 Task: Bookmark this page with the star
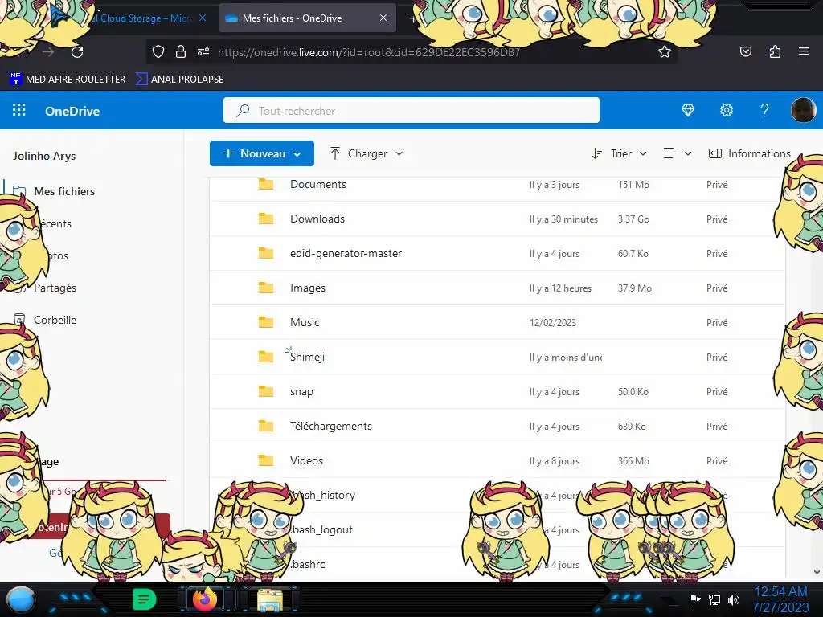pos(665,52)
